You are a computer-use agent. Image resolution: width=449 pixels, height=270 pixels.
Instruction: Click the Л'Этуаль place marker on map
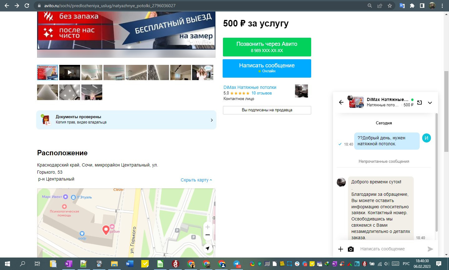tap(73, 197)
